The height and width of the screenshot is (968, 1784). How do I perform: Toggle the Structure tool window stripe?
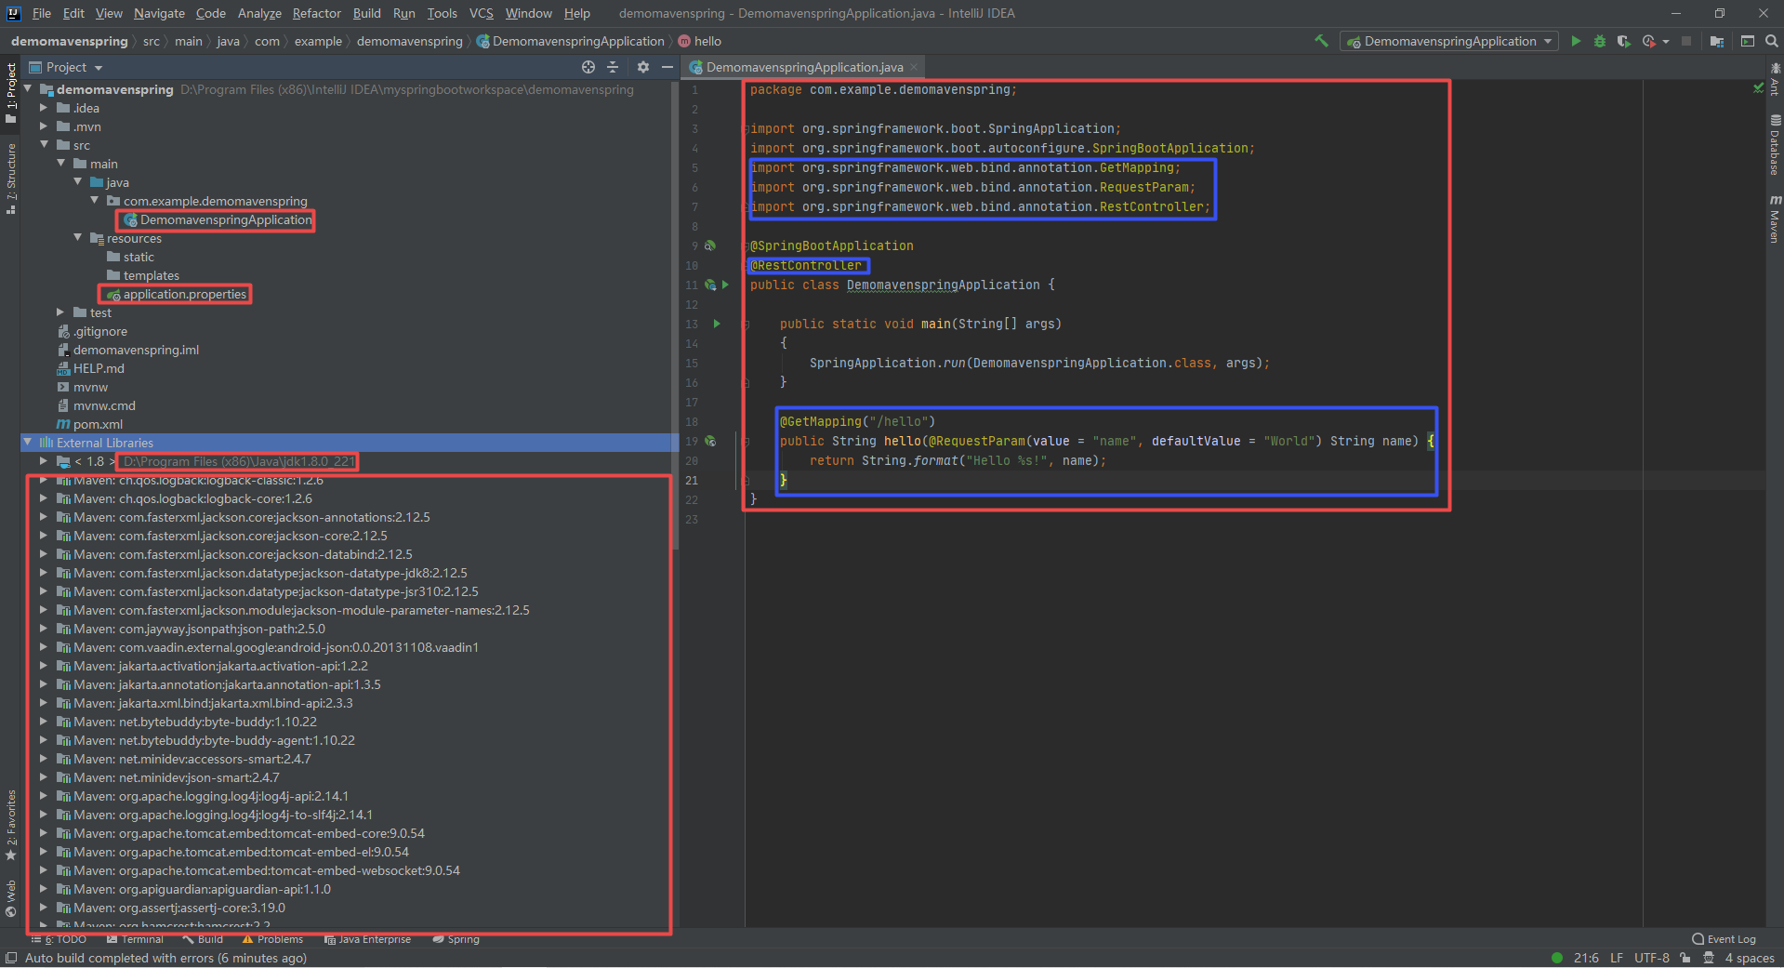[x=11, y=179]
